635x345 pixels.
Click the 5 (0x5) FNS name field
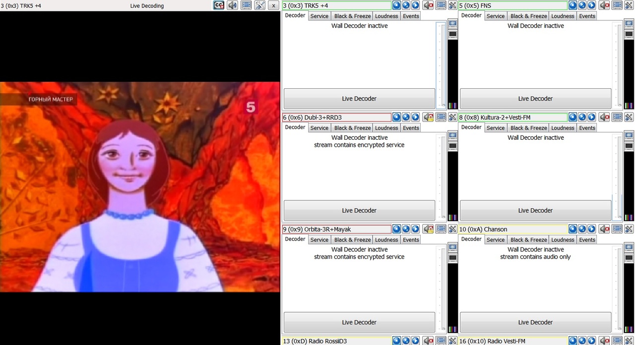tap(512, 5)
